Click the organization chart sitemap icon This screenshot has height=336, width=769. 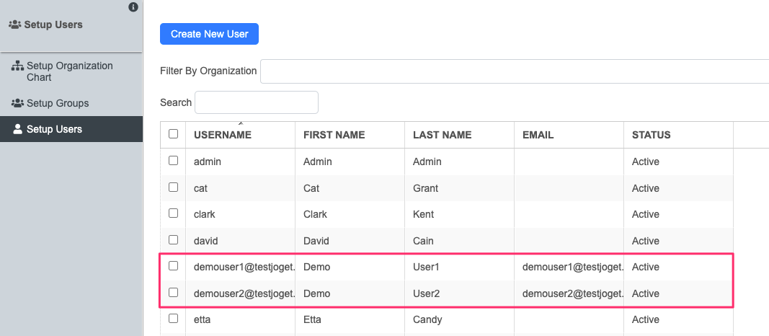18,66
